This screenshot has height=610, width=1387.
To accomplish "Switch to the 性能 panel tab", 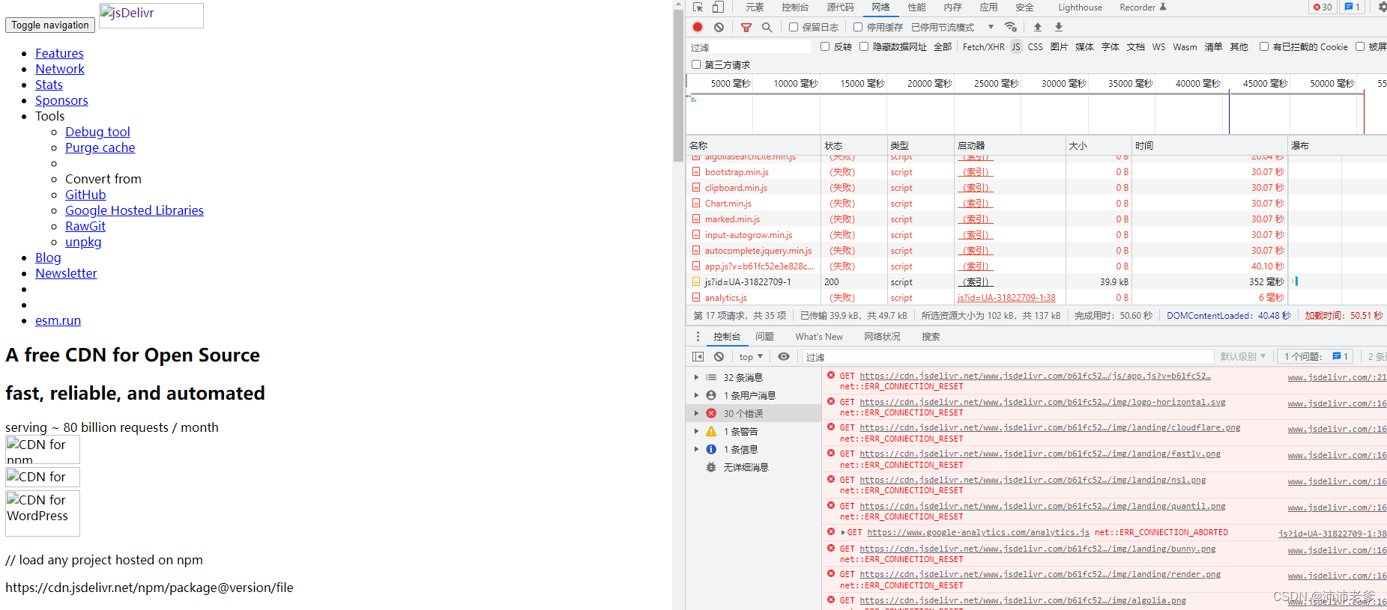I will point(916,7).
